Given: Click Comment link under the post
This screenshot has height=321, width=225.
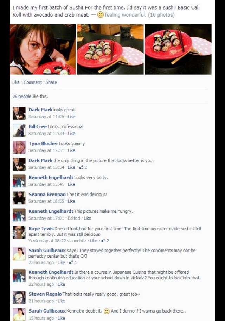Looking at the screenshot, I should pyautogui.click(x=33, y=82).
